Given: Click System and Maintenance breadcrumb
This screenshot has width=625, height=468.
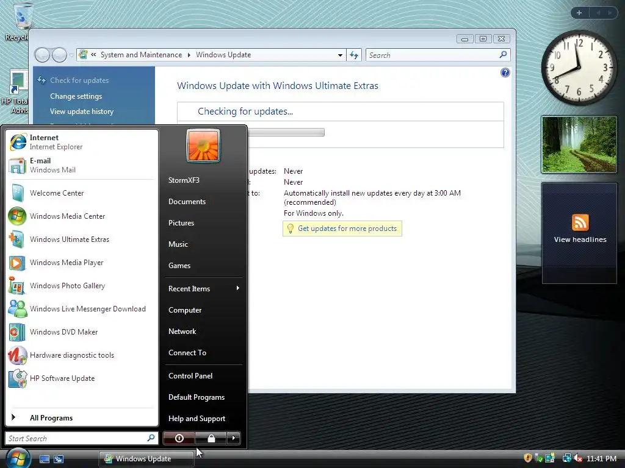Looking at the screenshot, I should click(x=141, y=55).
